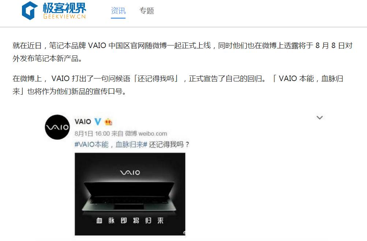The width and height of the screenshot is (367, 241).
Task: Click the VAIO account name in the post
Action: (83, 121)
